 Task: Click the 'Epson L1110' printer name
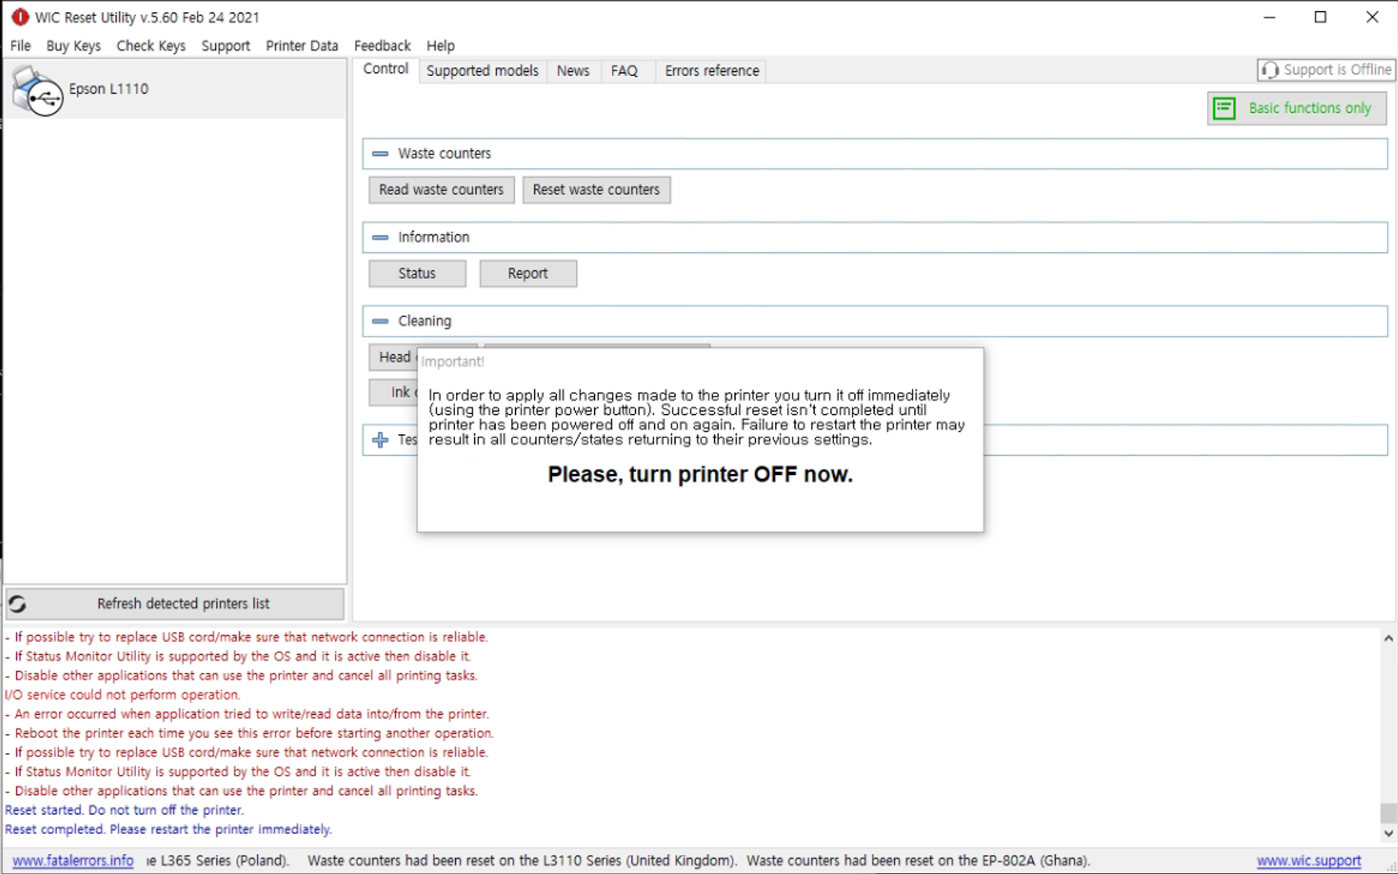pos(109,89)
